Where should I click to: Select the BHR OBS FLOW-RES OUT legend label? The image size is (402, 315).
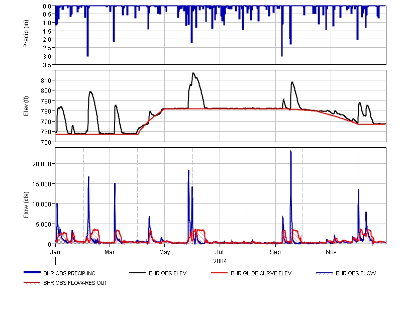75,283
